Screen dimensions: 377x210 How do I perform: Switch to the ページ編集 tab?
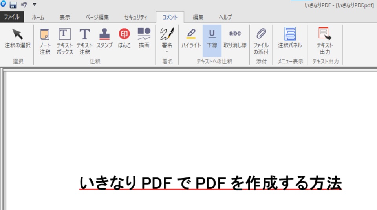(97, 17)
